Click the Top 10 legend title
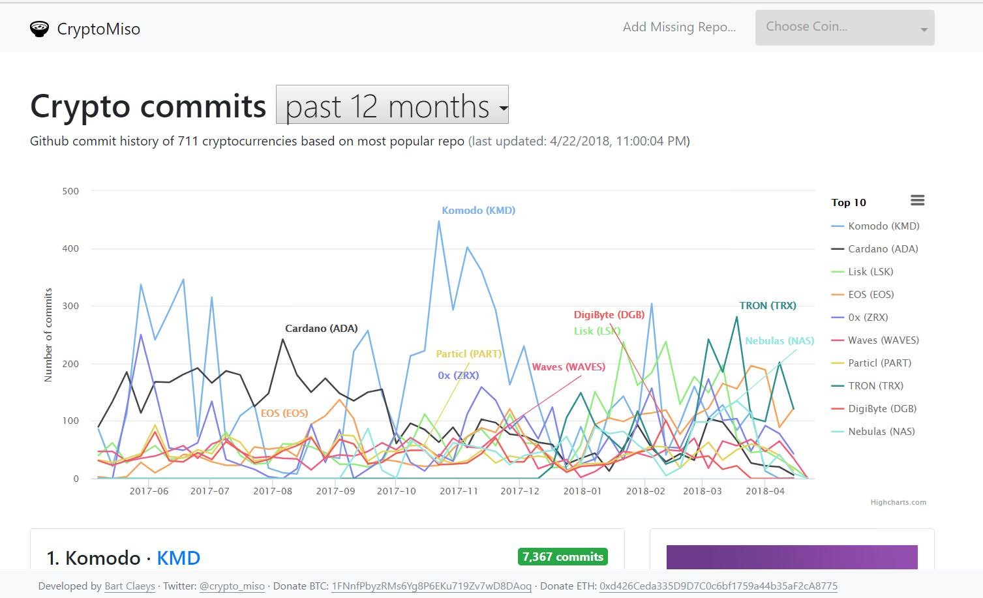Viewport: 983px width, 598px height. tap(849, 203)
